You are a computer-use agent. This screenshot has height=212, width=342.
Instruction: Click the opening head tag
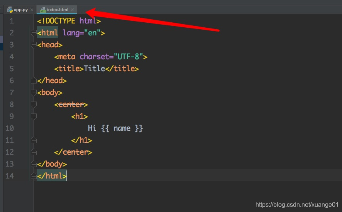(50, 45)
